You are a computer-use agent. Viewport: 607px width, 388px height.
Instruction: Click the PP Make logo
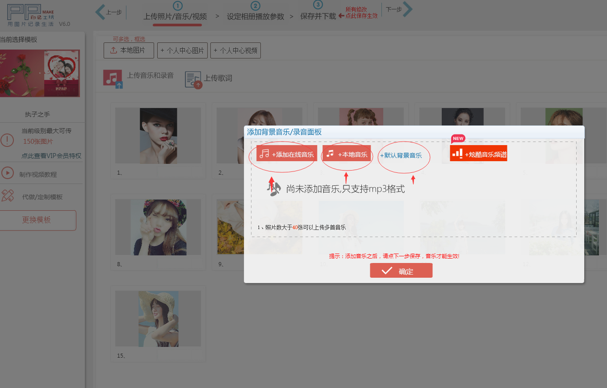tap(31, 16)
